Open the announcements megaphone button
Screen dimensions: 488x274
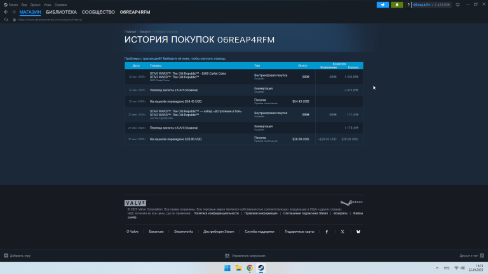[383, 4]
